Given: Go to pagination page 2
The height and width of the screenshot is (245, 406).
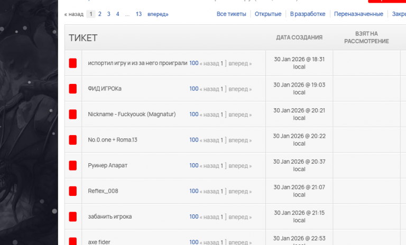Looking at the screenshot, I should [100, 14].
